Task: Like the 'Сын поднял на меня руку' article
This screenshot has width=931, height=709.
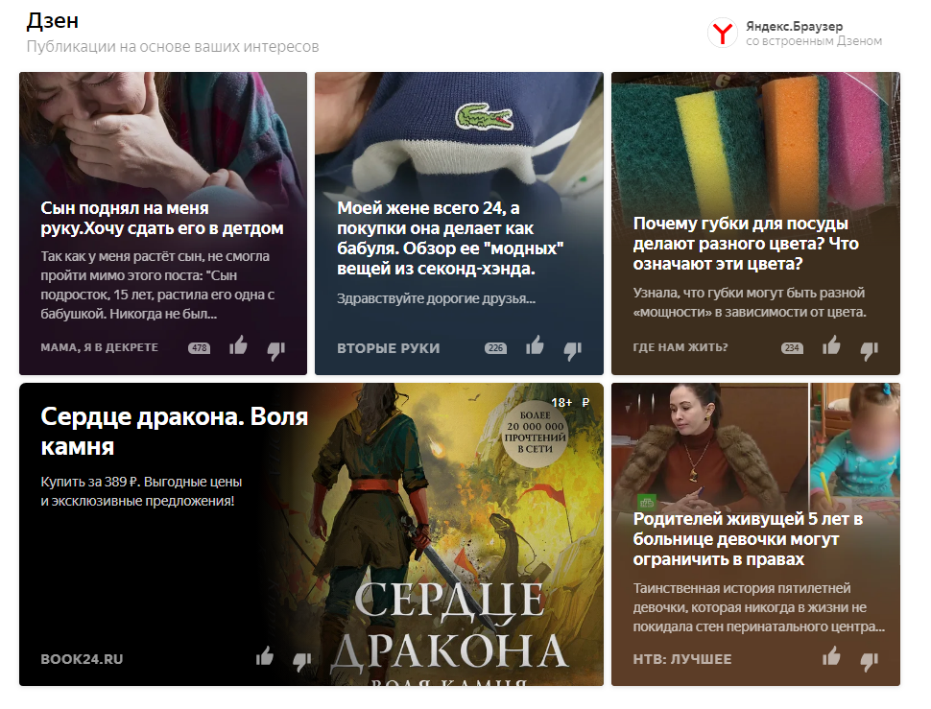Action: pyautogui.click(x=238, y=345)
